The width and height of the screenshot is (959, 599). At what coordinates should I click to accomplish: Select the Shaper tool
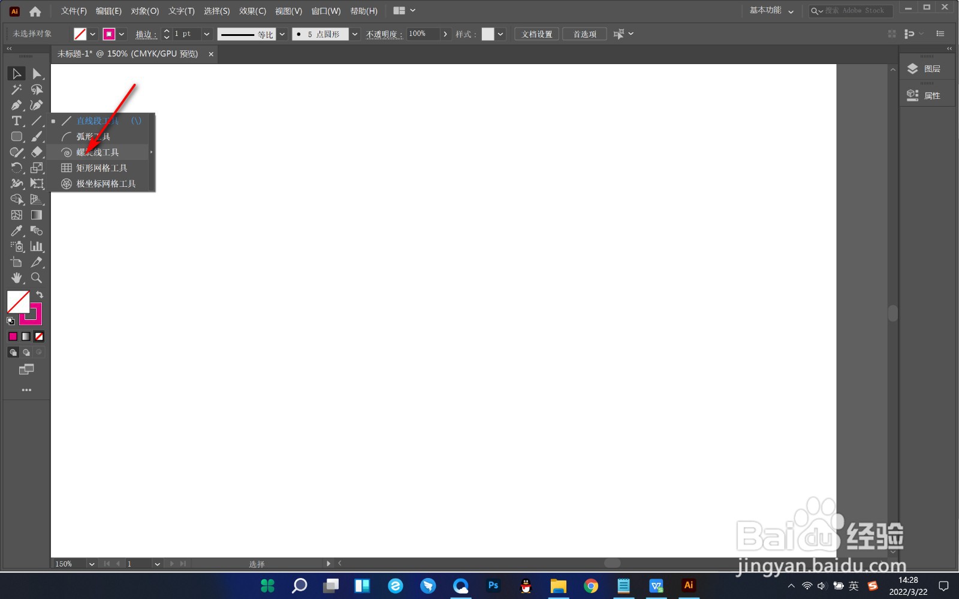coord(16,152)
